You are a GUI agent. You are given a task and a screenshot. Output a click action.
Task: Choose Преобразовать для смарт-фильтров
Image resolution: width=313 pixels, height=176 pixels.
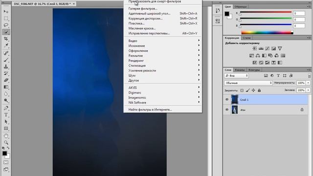click(x=163, y=1)
